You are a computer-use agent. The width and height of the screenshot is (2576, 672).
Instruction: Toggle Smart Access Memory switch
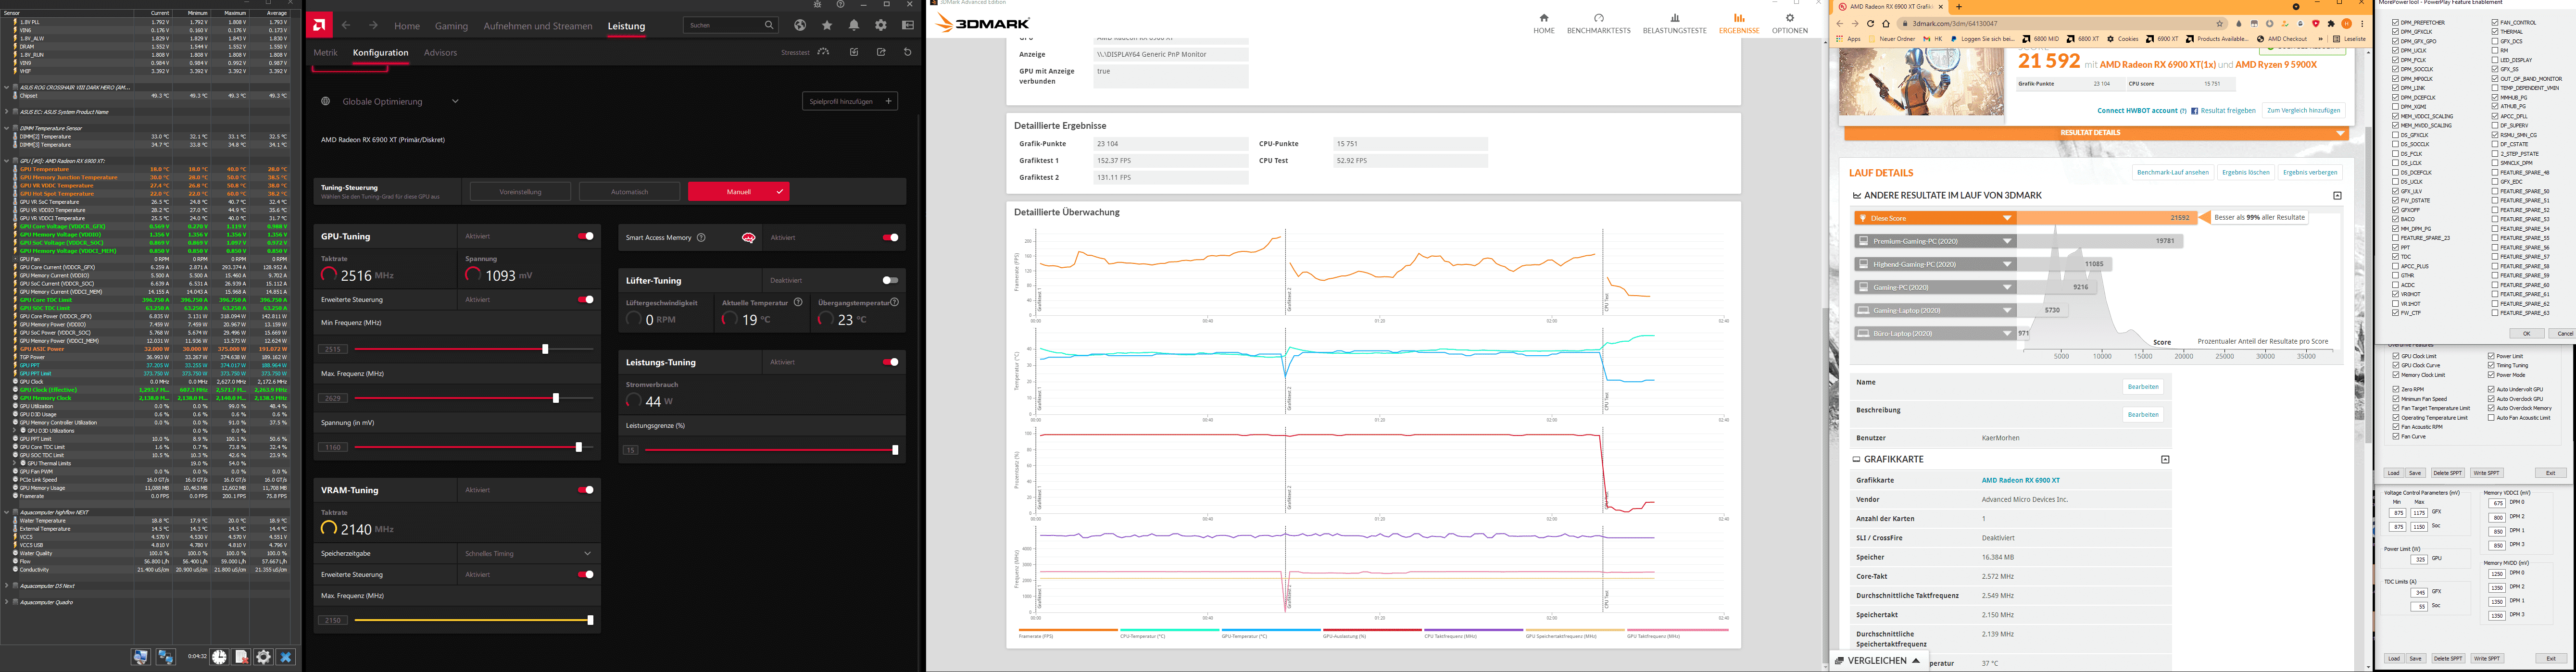(891, 237)
